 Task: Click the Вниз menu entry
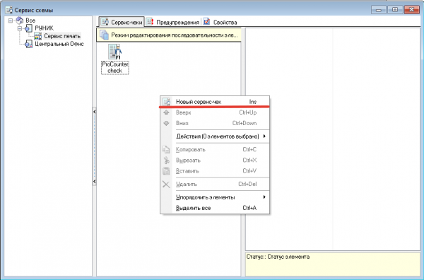click(215, 123)
